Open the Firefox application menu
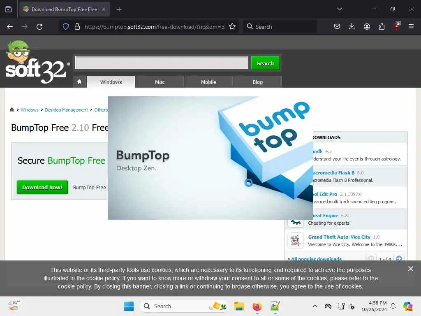Screen dimensions: 421x316 click(411, 26)
